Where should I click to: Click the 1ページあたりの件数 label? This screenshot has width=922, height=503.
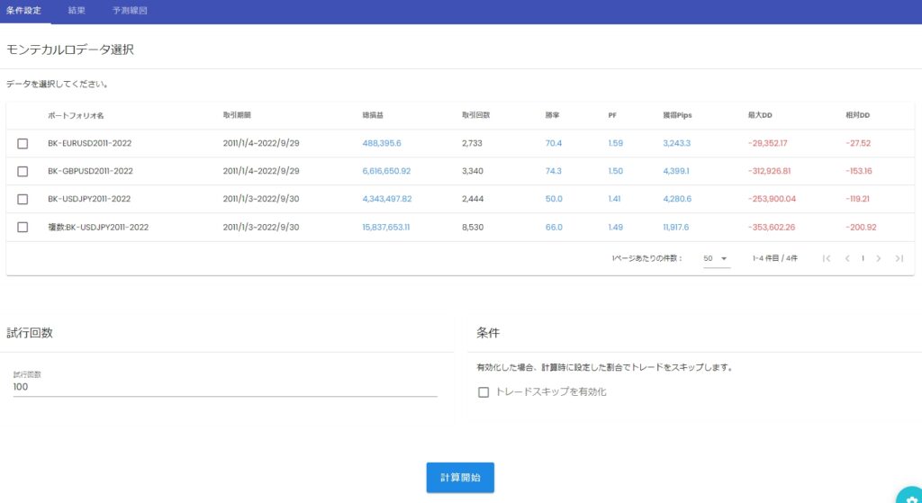[x=646, y=258]
